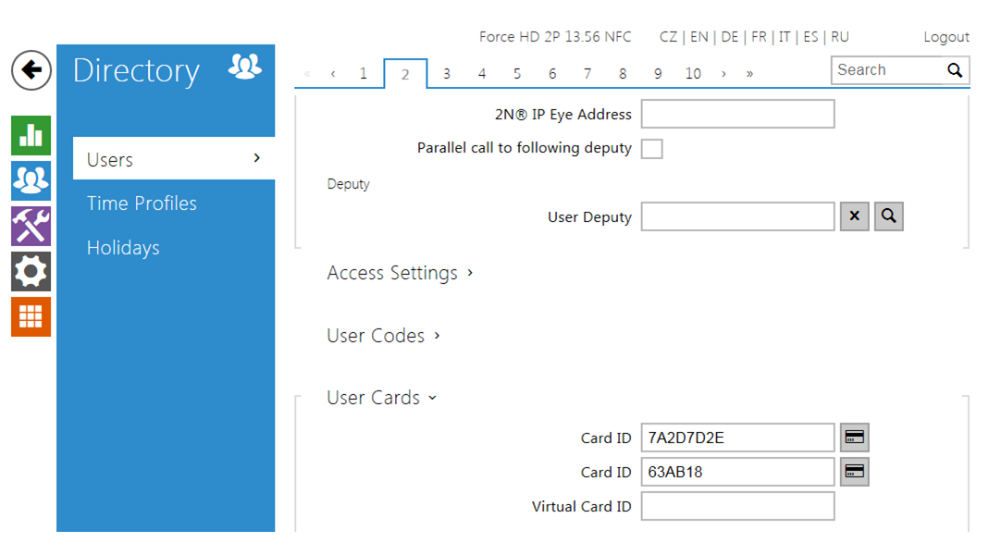Switch to user page tab 3
Screen dimensions: 989x555
446,74
